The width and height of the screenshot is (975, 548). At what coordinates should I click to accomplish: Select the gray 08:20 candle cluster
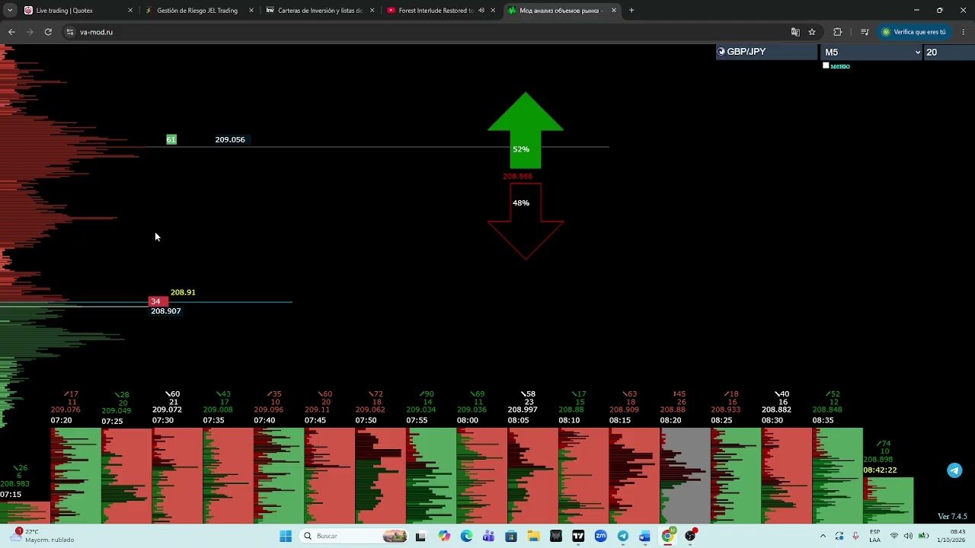(686, 475)
